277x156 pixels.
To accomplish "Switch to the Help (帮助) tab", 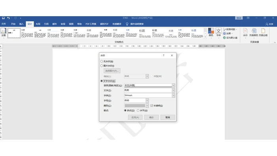I will (x=80, y=24).
